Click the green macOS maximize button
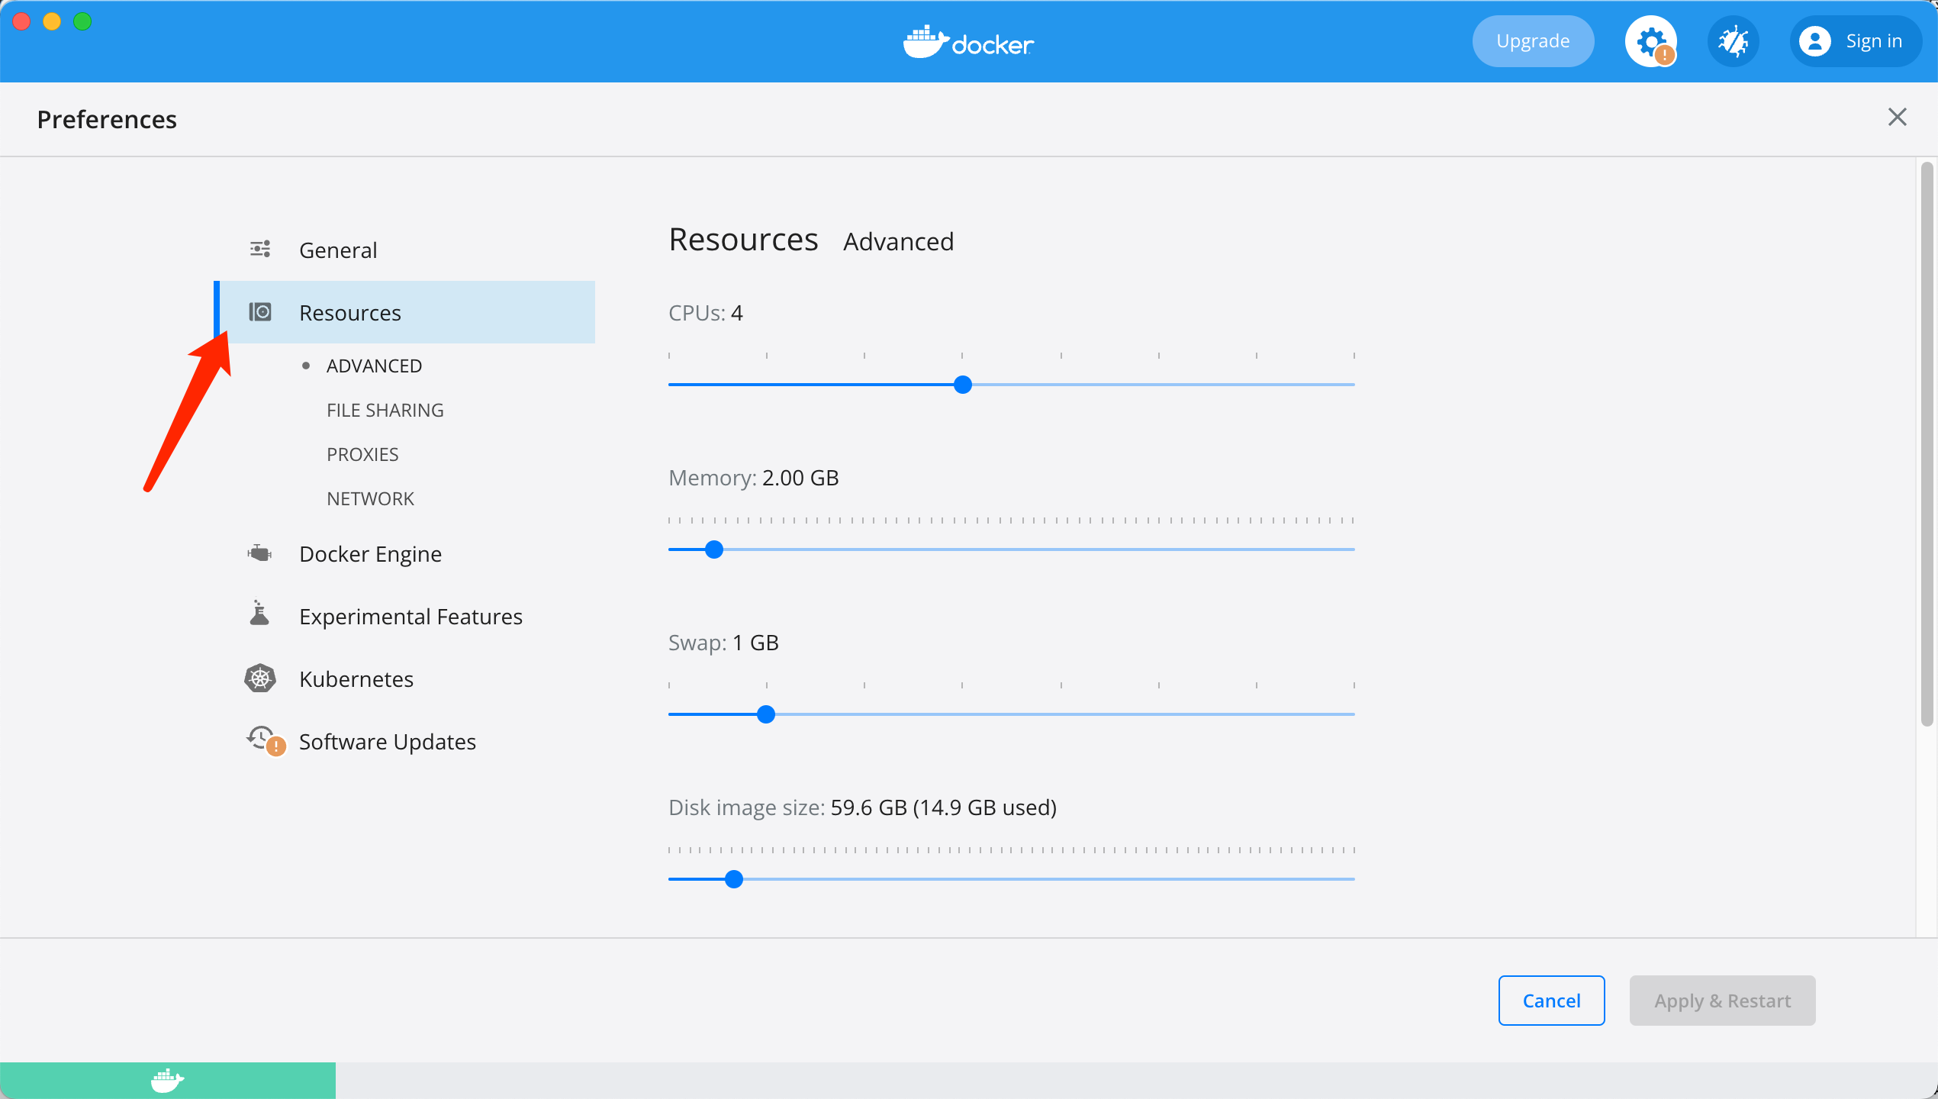This screenshot has width=1938, height=1099. coord(82,21)
